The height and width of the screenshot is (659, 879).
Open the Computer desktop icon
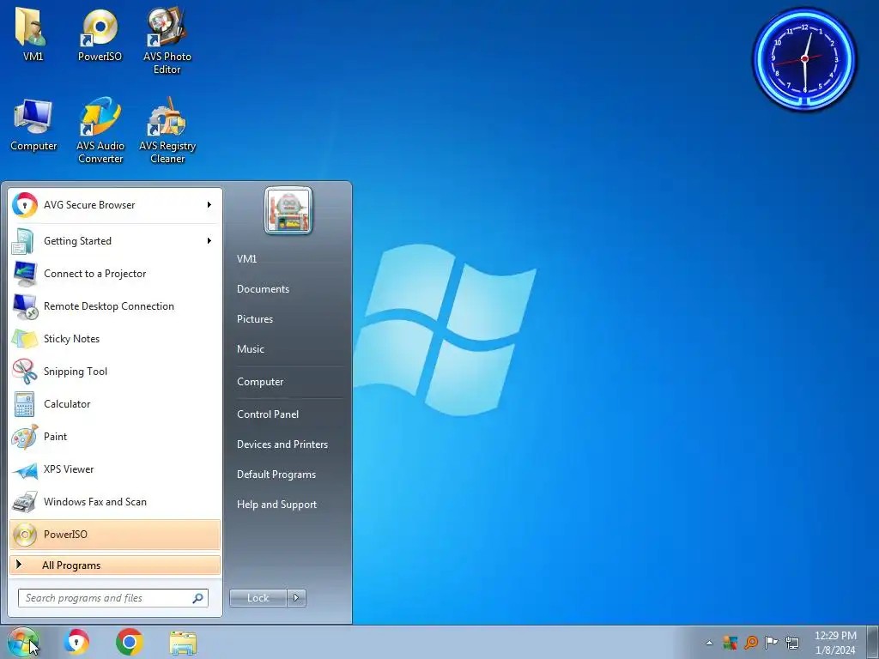33,125
